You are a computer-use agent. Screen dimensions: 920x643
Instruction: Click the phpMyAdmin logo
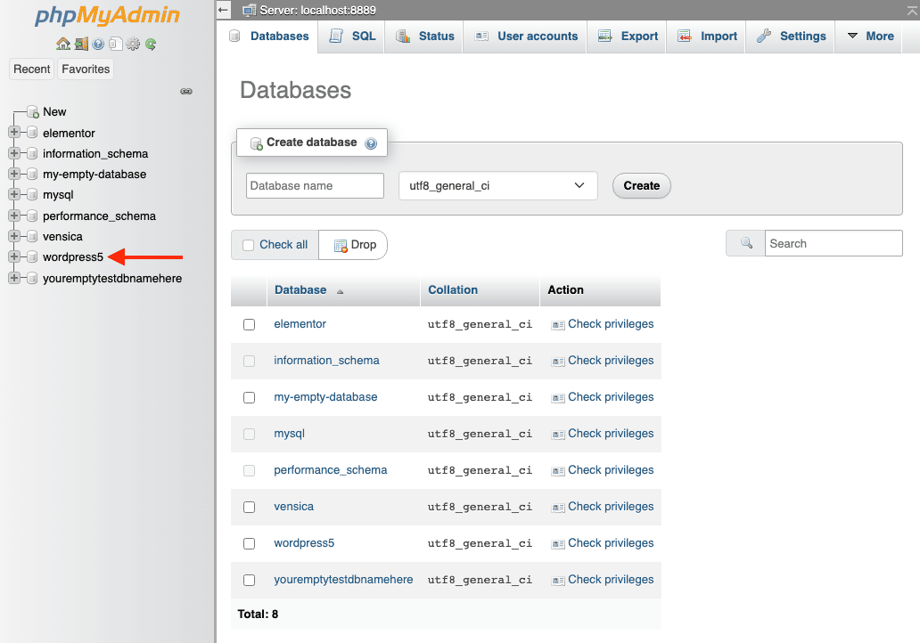(x=107, y=15)
